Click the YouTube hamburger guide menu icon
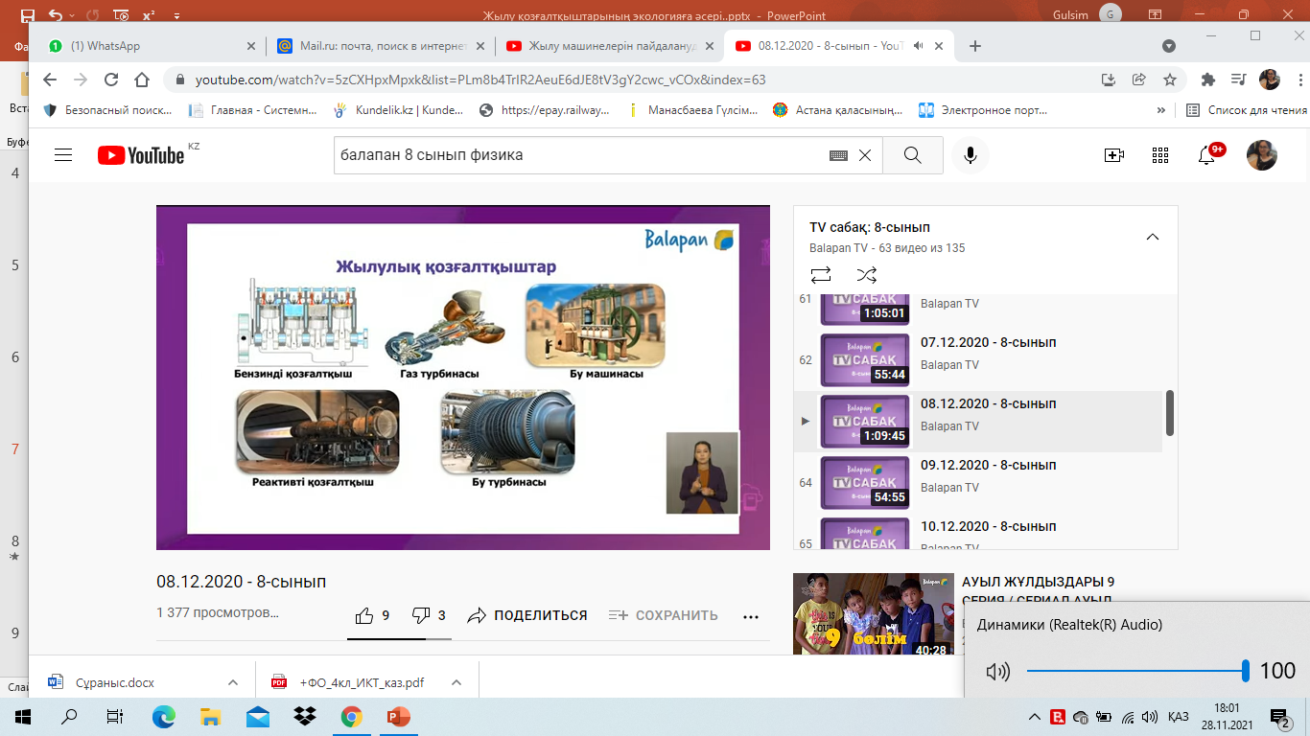 tap(63, 155)
